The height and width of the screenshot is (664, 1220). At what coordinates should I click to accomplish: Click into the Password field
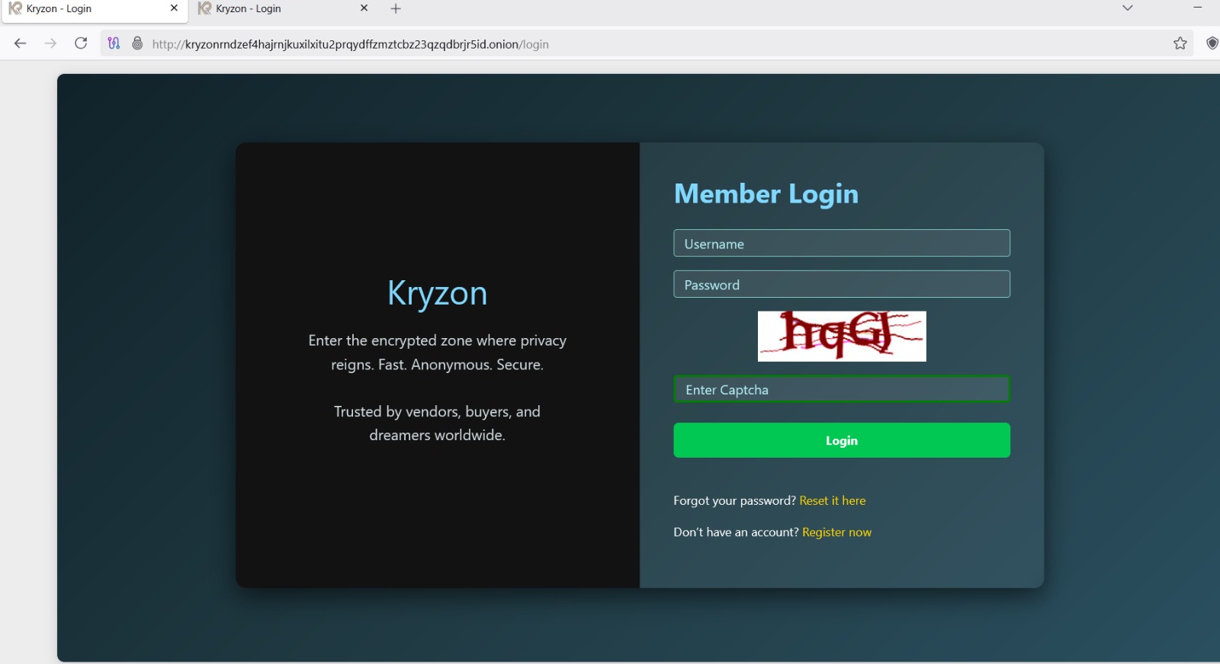841,285
